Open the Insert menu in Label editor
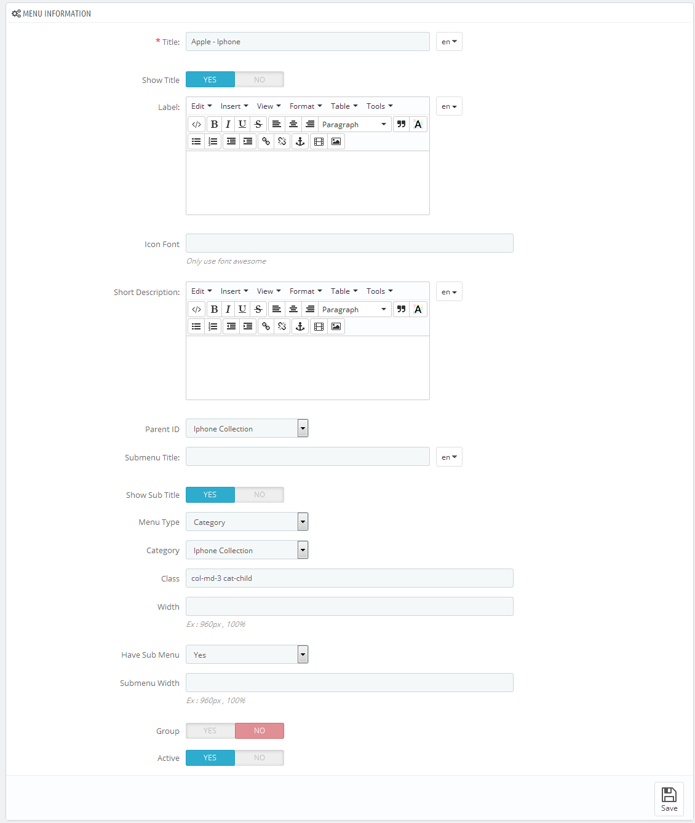This screenshot has height=823, width=695. [x=234, y=106]
